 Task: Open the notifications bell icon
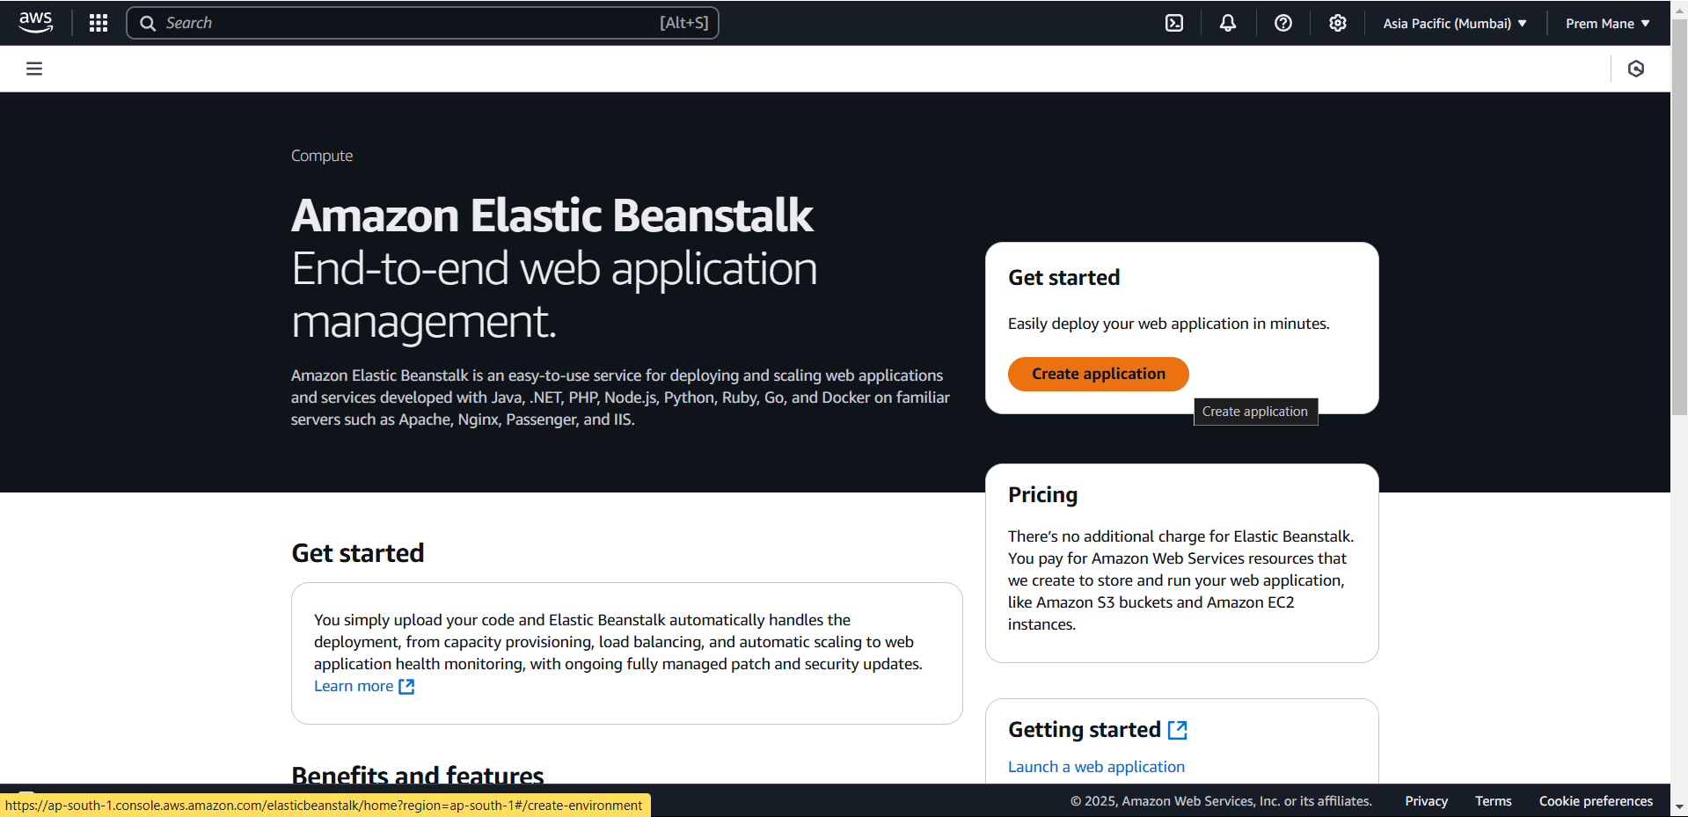tap(1228, 23)
